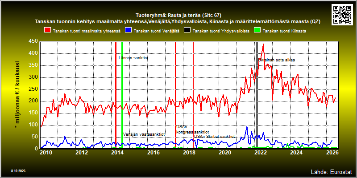The image size is (357, 178).
Task: Click the 'USAn Skribal sanktiot' annotation
Action: pyautogui.click(x=214, y=137)
